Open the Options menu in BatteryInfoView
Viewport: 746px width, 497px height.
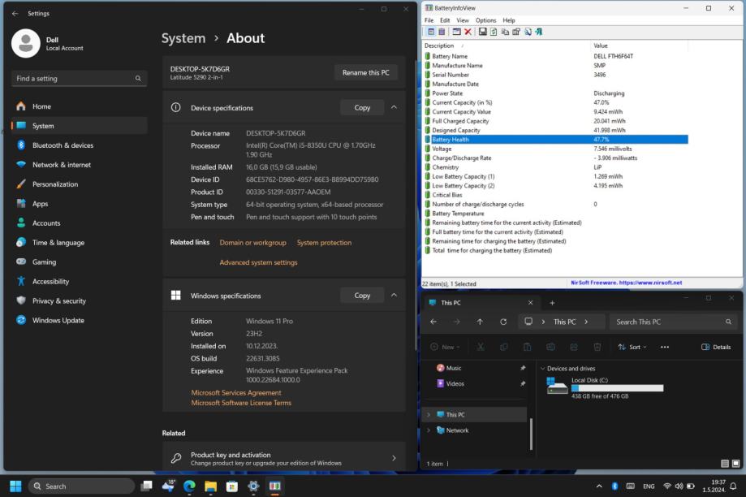click(x=485, y=20)
